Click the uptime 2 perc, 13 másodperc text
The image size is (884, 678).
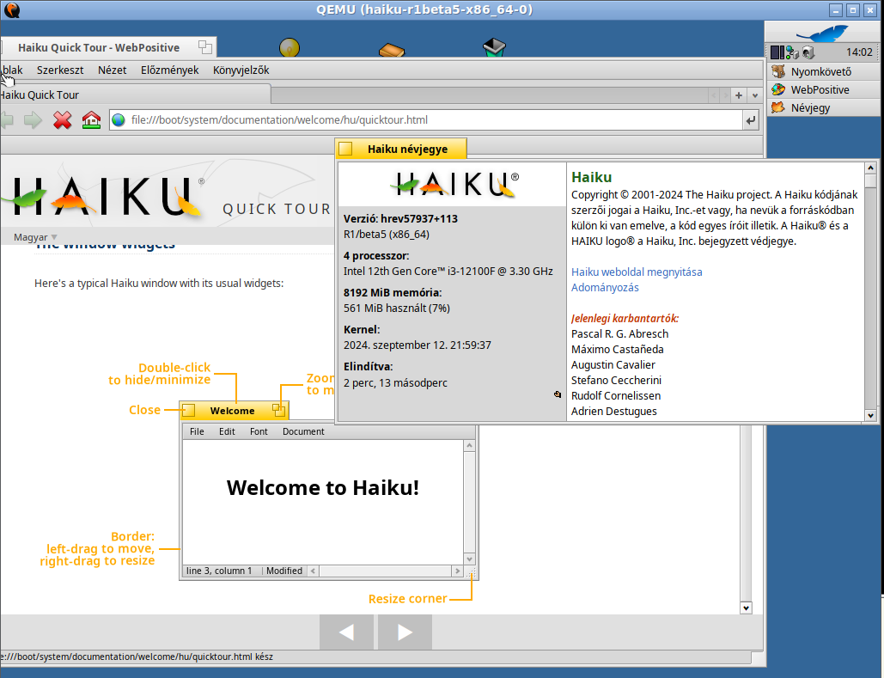click(x=395, y=382)
